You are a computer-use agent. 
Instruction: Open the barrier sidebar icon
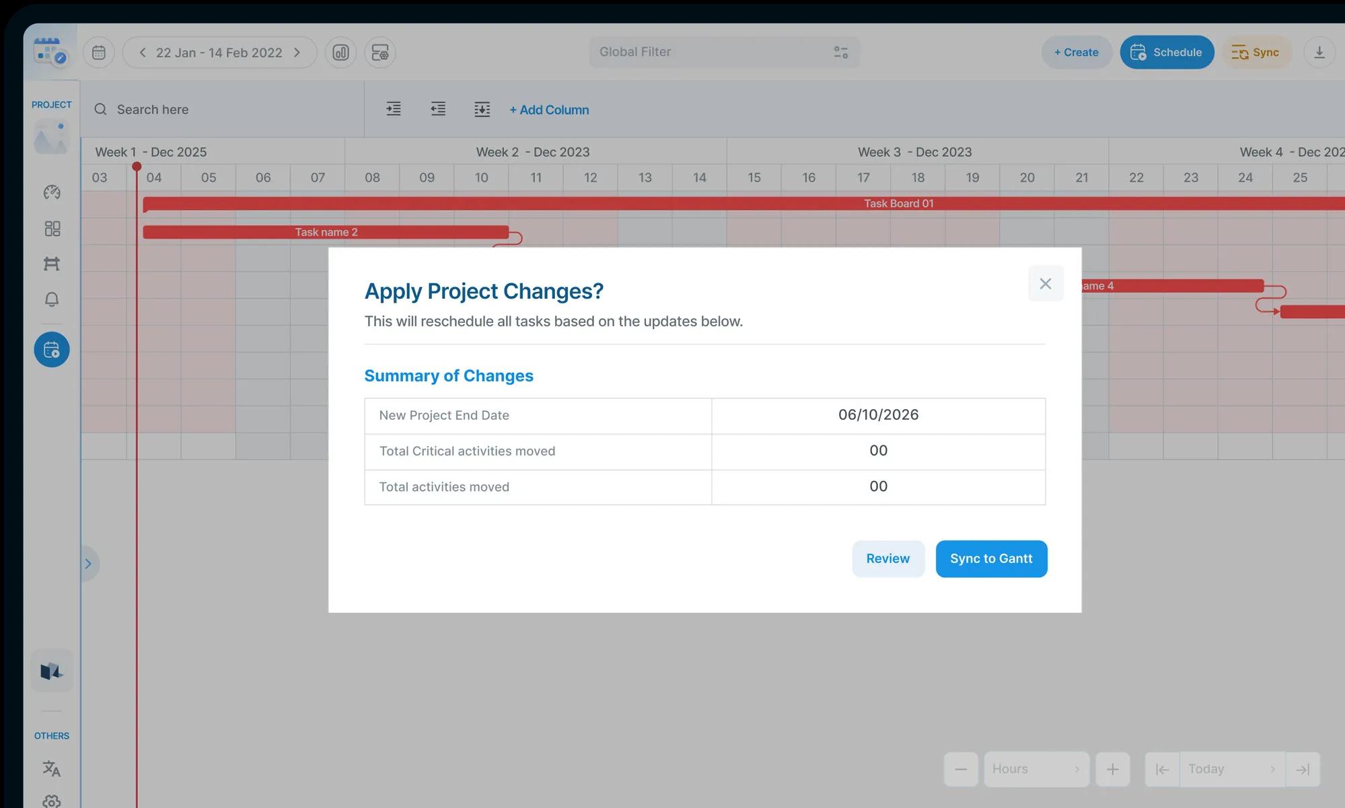[x=52, y=263]
